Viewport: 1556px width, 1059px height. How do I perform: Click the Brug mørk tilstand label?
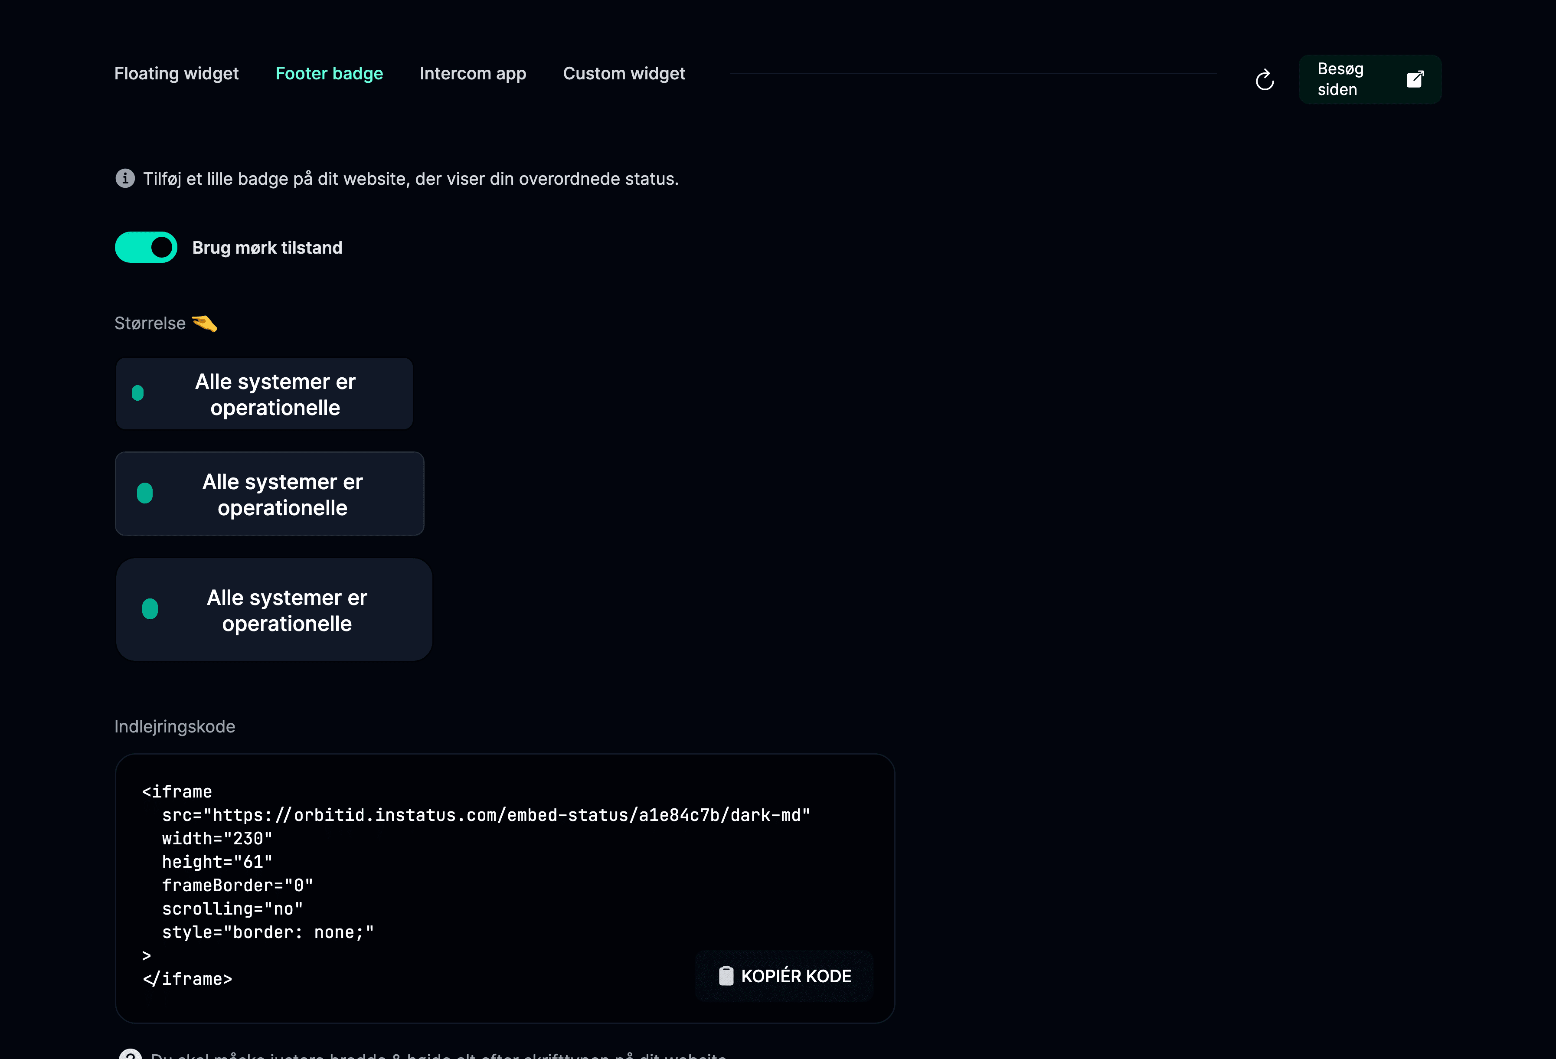point(267,248)
